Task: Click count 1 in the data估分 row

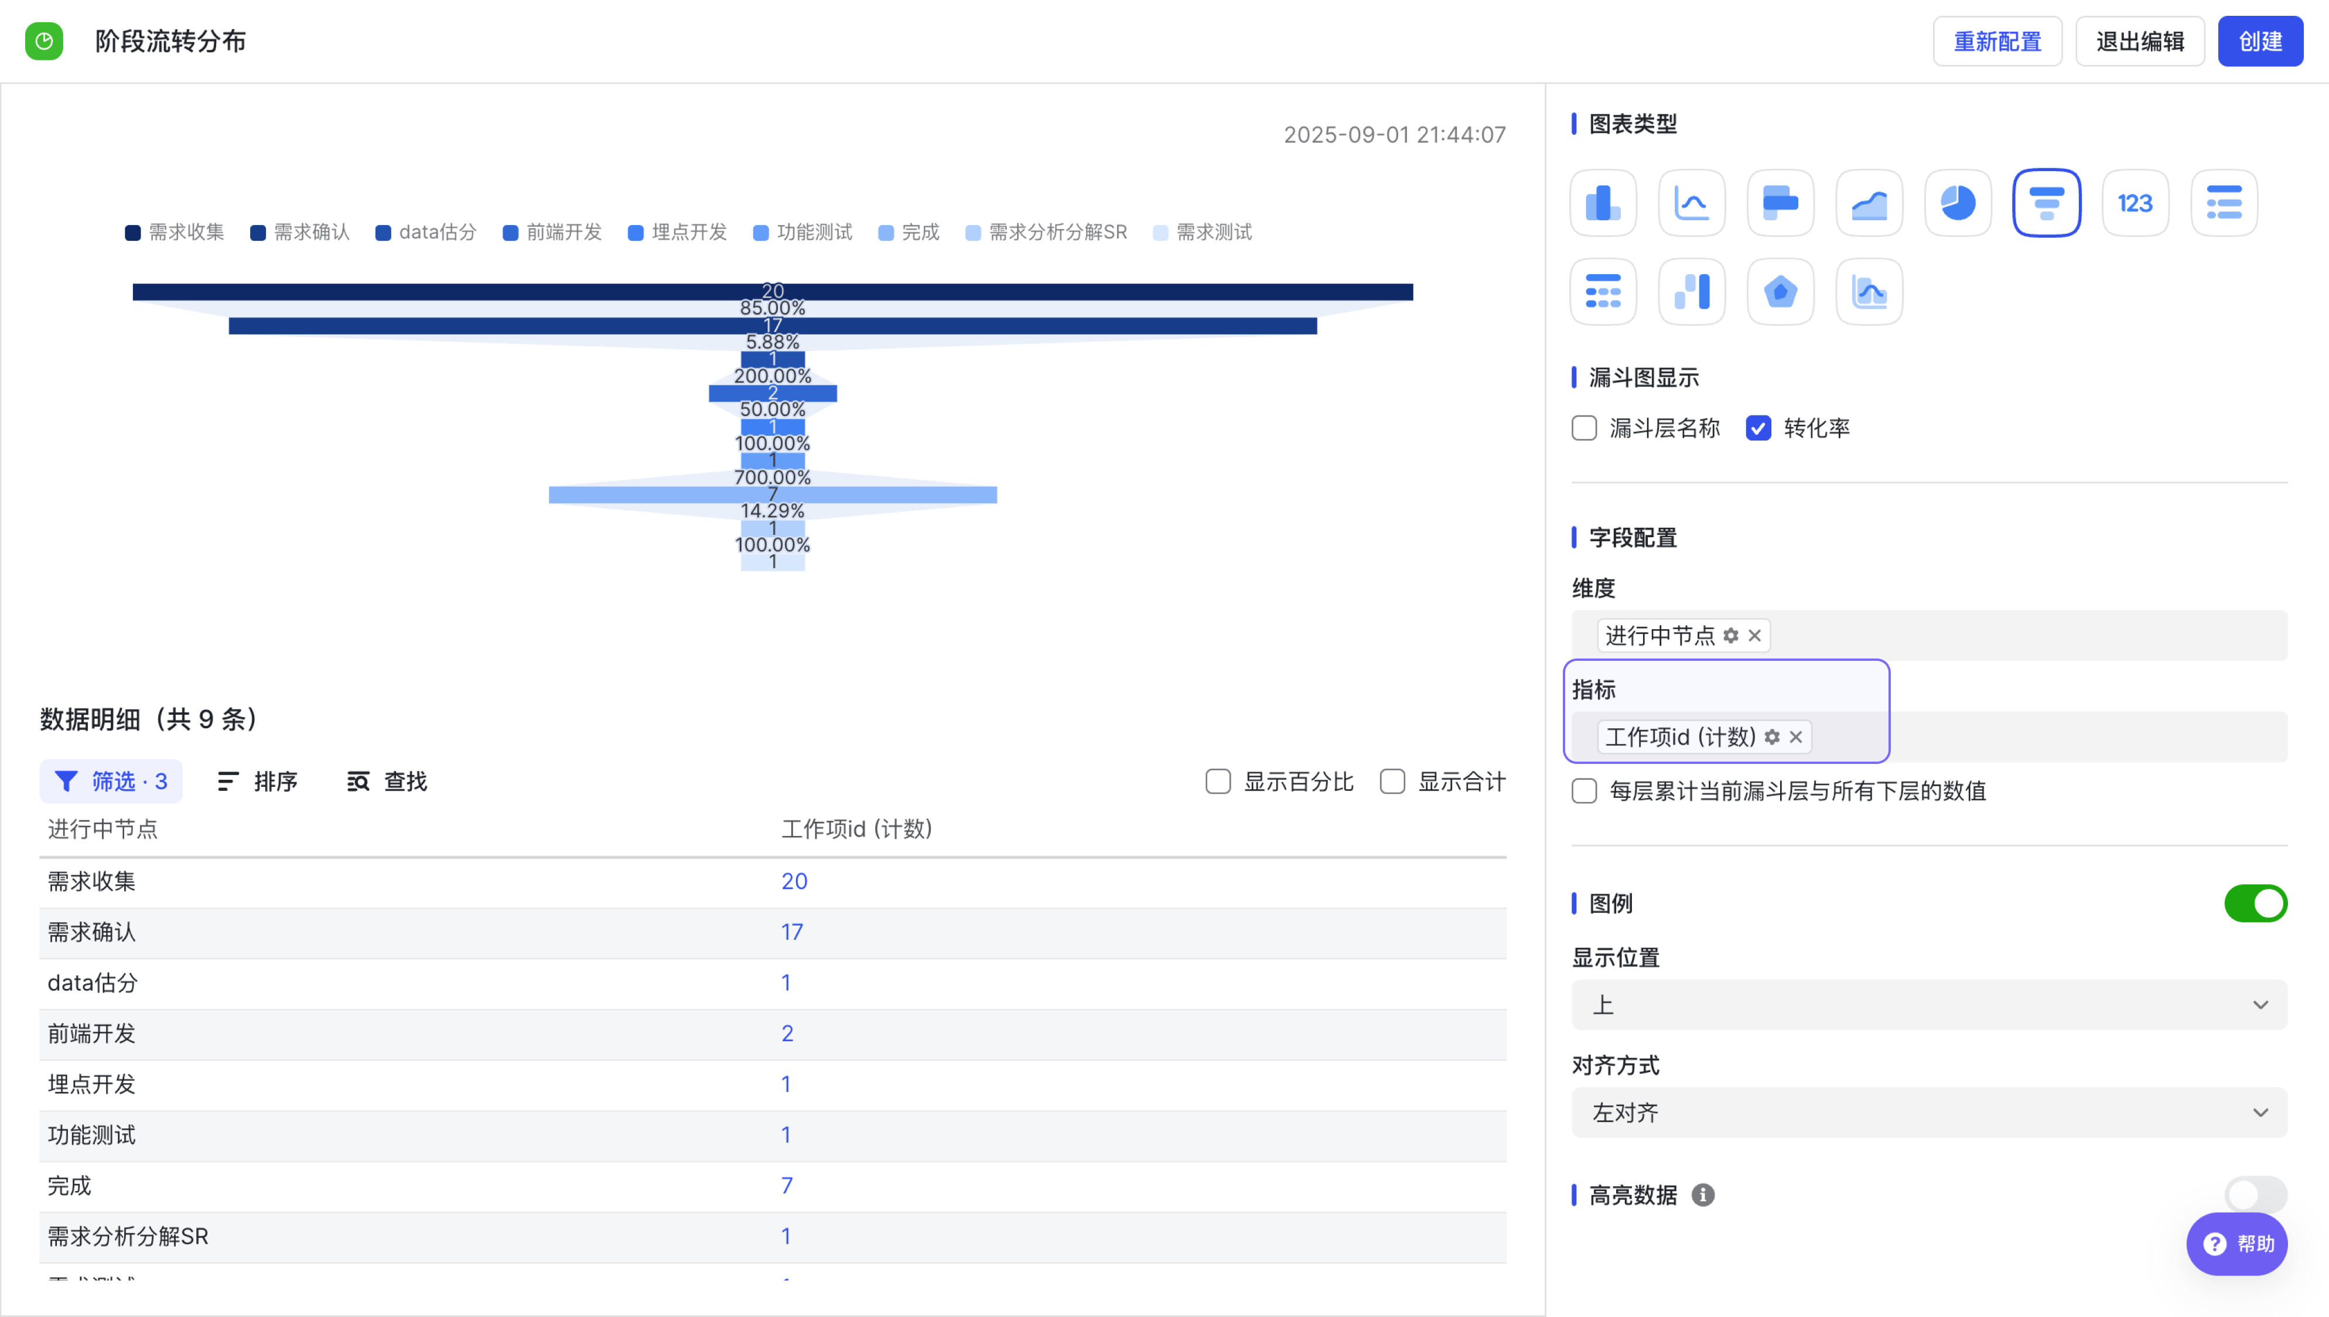Action: click(x=787, y=982)
